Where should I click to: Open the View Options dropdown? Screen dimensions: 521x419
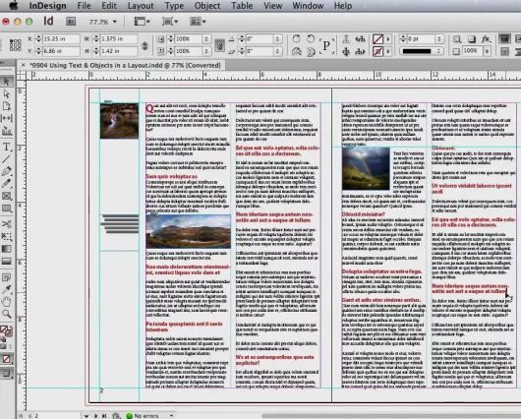[142, 22]
